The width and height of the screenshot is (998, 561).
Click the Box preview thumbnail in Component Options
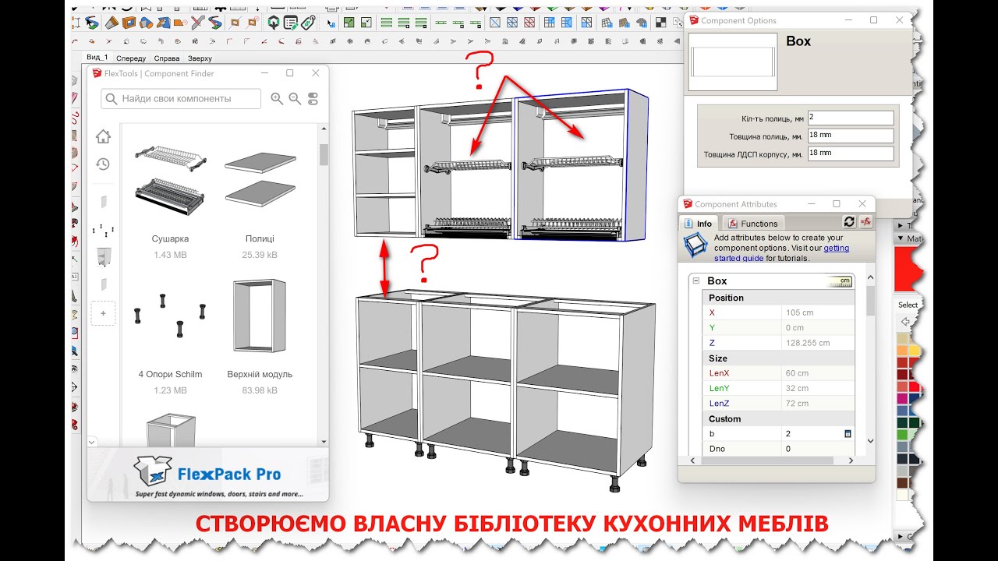[733, 62]
